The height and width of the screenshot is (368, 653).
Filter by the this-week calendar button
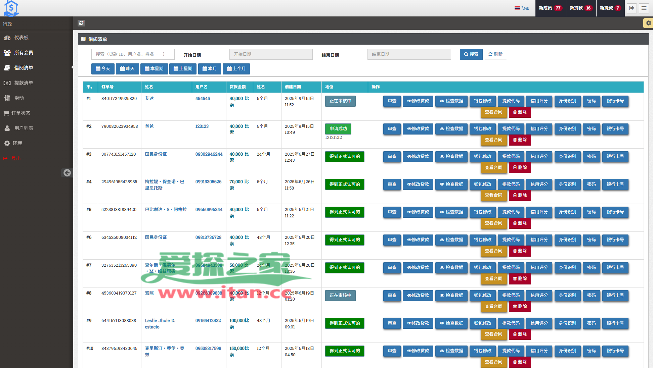click(x=154, y=69)
